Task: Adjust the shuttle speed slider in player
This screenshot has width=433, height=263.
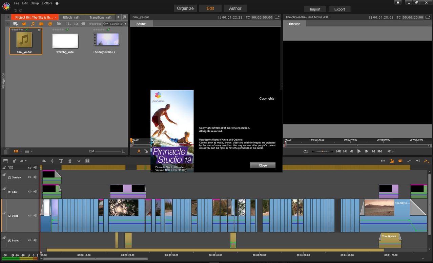Action: [x=322, y=151]
